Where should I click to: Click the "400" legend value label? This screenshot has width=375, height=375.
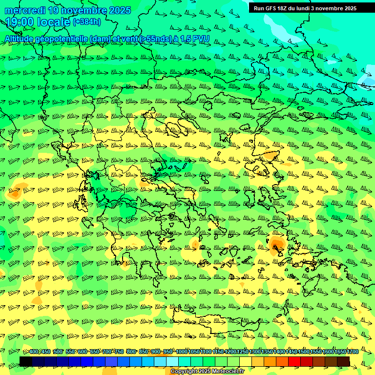pos(34,352)
